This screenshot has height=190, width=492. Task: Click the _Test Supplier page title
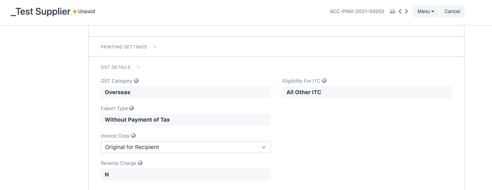pyautogui.click(x=41, y=12)
